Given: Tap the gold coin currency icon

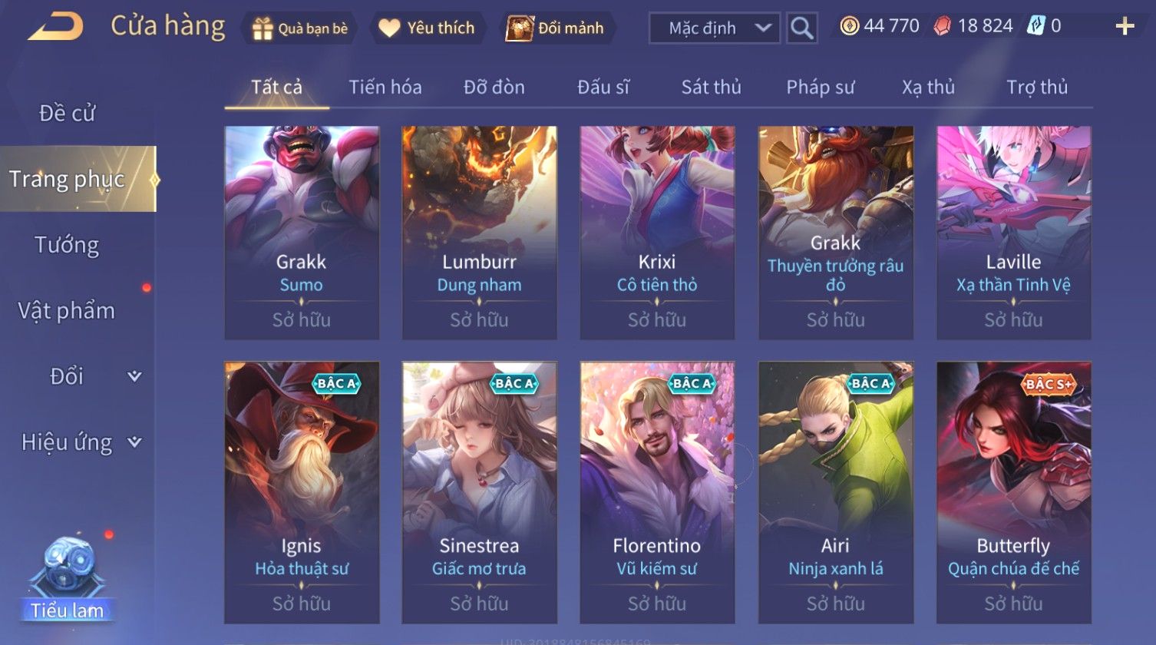Looking at the screenshot, I should (x=849, y=26).
